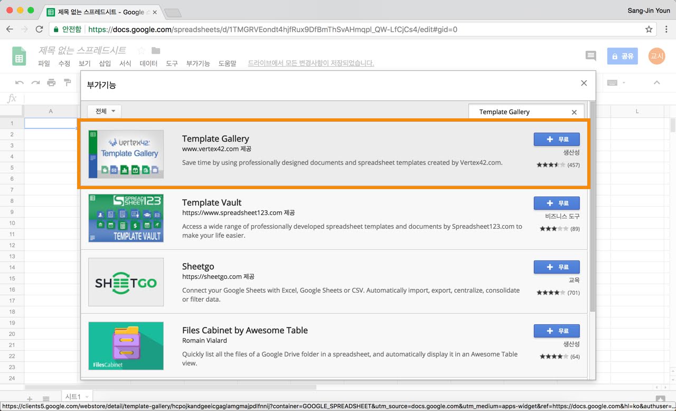This screenshot has height=411, width=676.
Task: Open a new browser tab
Action: click(173, 12)
